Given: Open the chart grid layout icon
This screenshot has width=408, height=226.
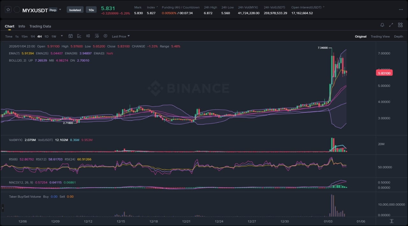Looking at the screenshot, I should click(x=400, y=25).
